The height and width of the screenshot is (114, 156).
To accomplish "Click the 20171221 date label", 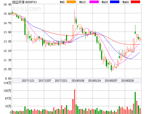I will [x=61, y=81].
